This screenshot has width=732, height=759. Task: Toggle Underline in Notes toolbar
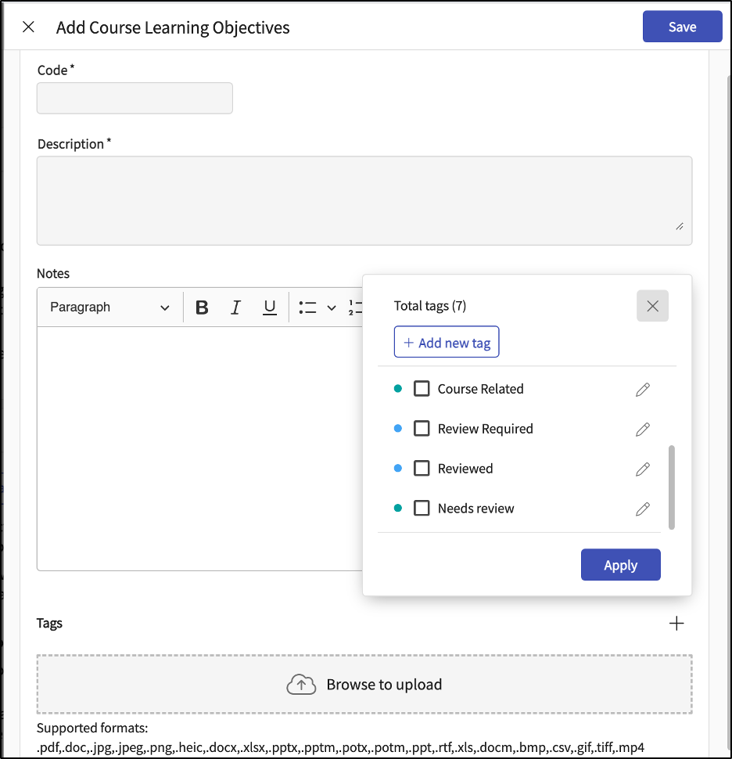click(270, 308)
